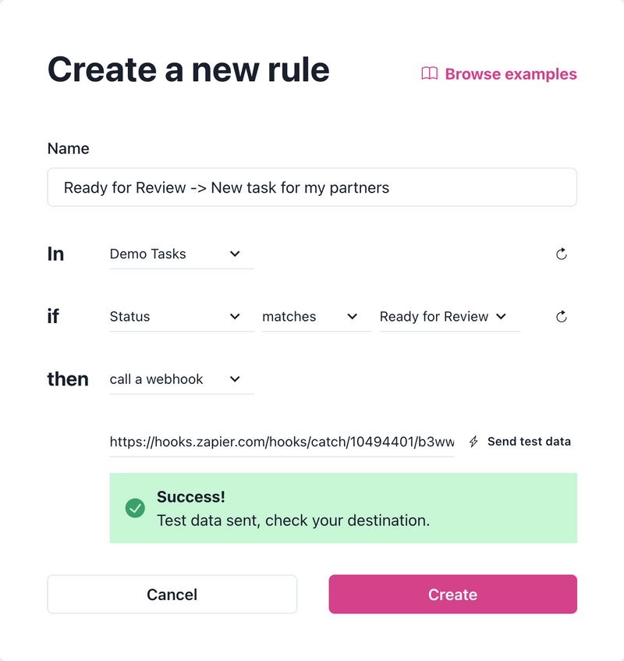Click the refresh icon on the In row
The image size is (624, 661).
[x=562, y=254]
